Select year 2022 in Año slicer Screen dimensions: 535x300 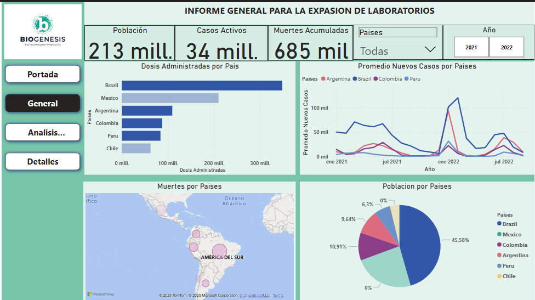[506, 47]
